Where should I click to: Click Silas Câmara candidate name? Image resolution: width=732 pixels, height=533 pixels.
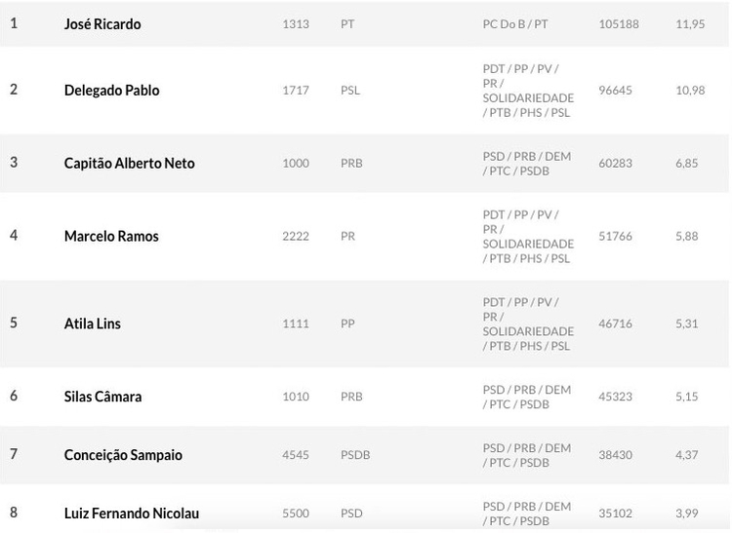102,397
